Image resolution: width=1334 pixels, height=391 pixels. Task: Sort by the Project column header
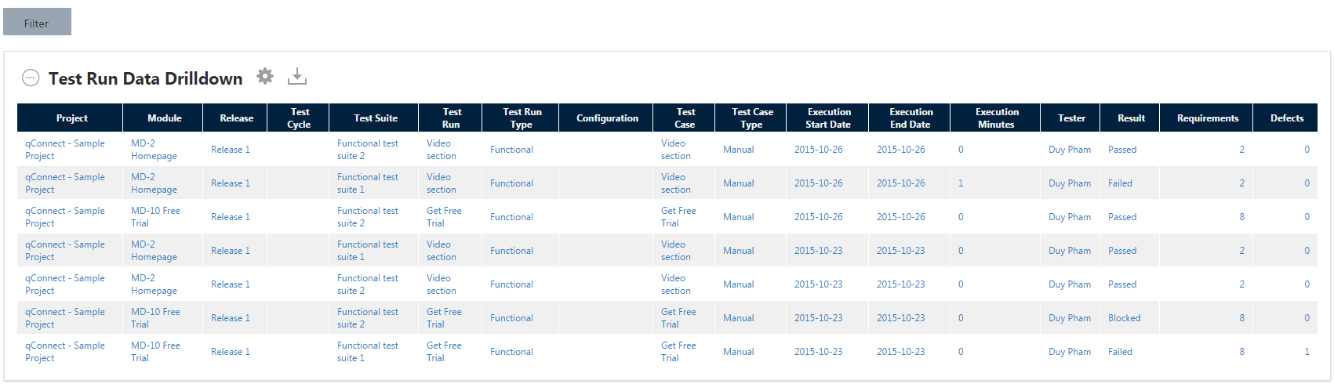tap(71, 118)
